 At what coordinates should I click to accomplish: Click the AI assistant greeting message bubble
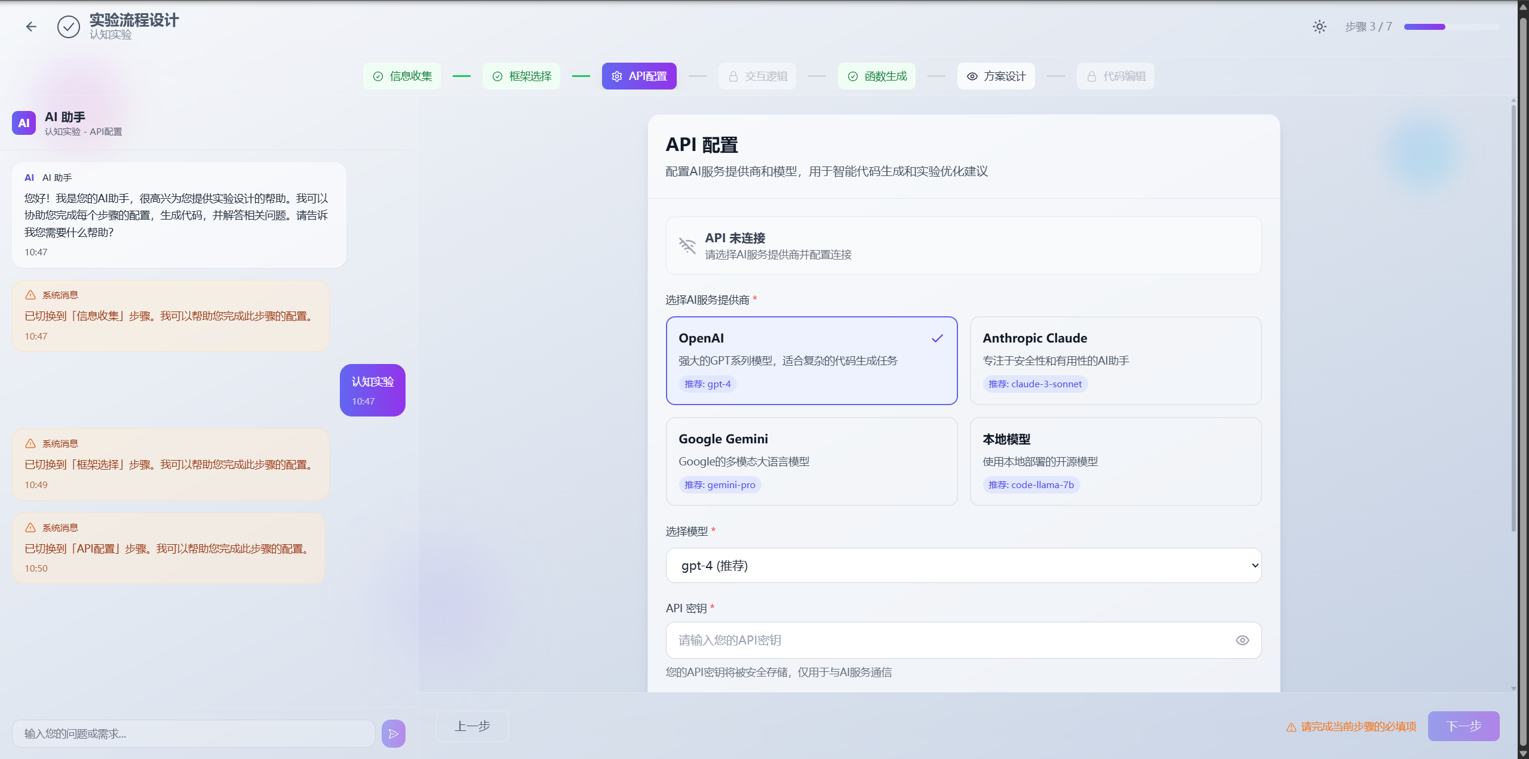tap(179, 215)
